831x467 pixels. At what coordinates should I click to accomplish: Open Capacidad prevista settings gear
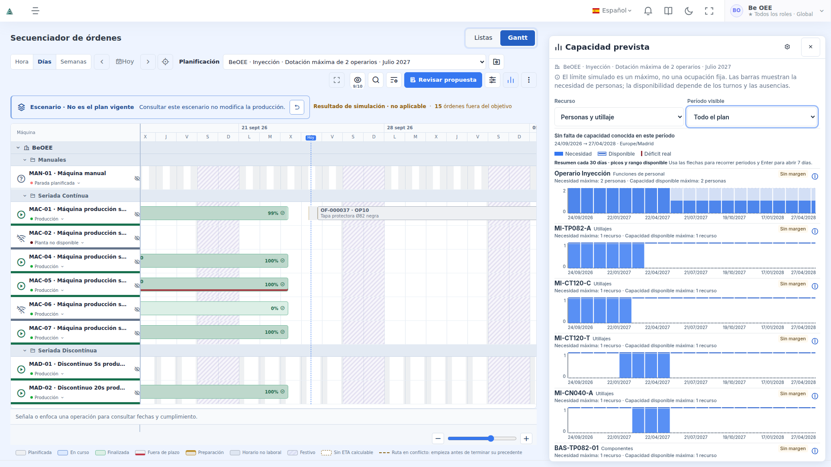click(787, 47)
